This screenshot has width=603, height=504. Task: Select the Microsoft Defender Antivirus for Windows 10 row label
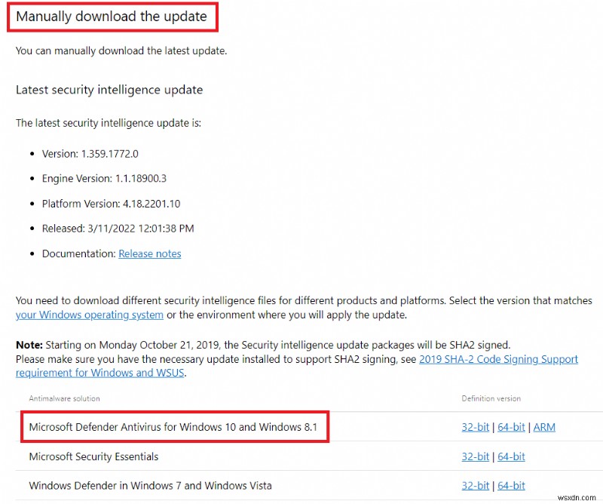coord(173,427)
